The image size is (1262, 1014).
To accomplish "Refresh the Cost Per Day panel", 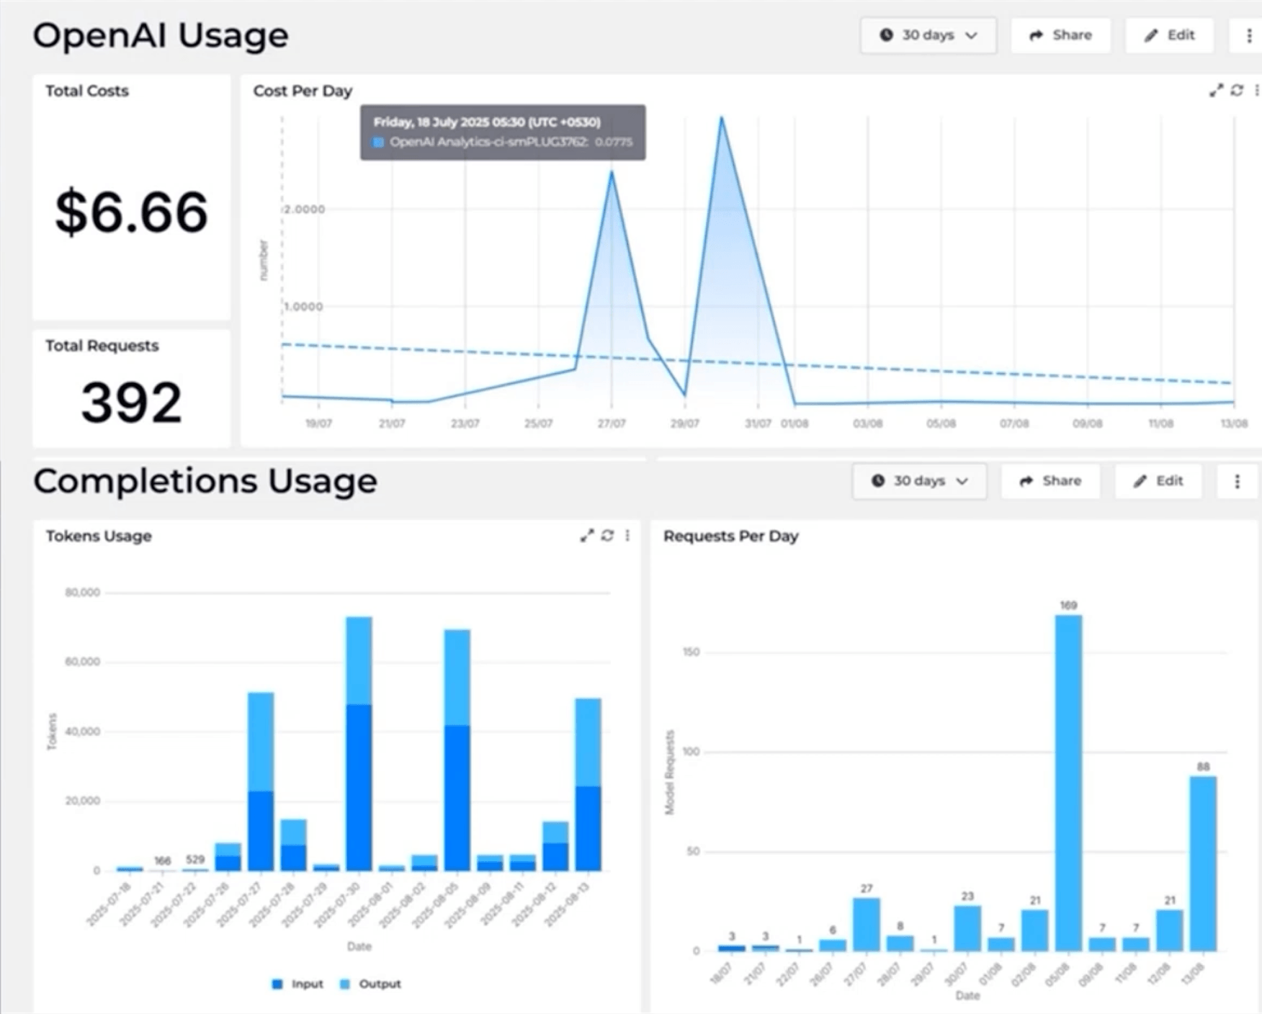I will pyautogui.click(x=1237, y=91).
